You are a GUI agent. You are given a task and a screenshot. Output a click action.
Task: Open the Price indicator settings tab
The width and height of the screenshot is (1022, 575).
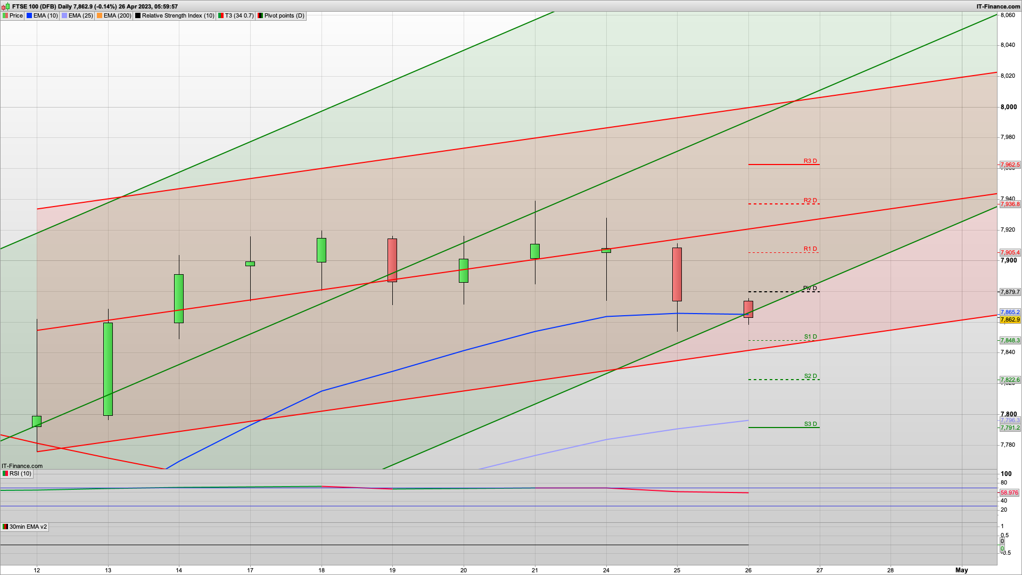(13, 15)
